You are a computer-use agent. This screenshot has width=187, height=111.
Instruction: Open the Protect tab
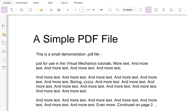pos(79,3)
